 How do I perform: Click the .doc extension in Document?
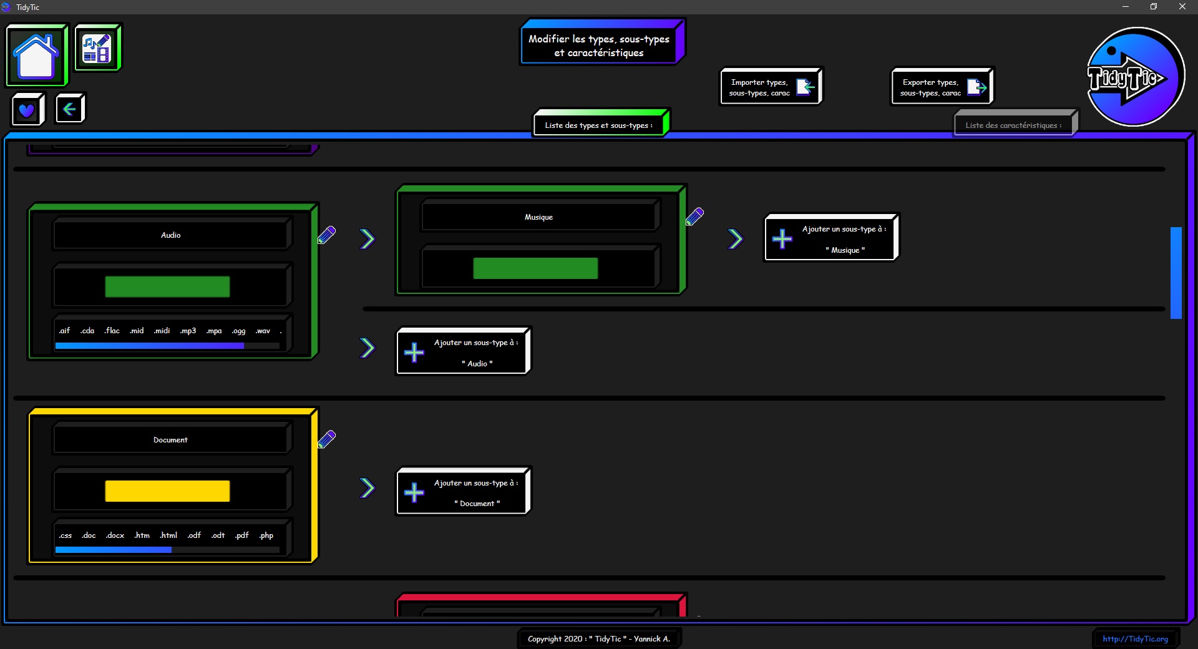click(89, 535)
